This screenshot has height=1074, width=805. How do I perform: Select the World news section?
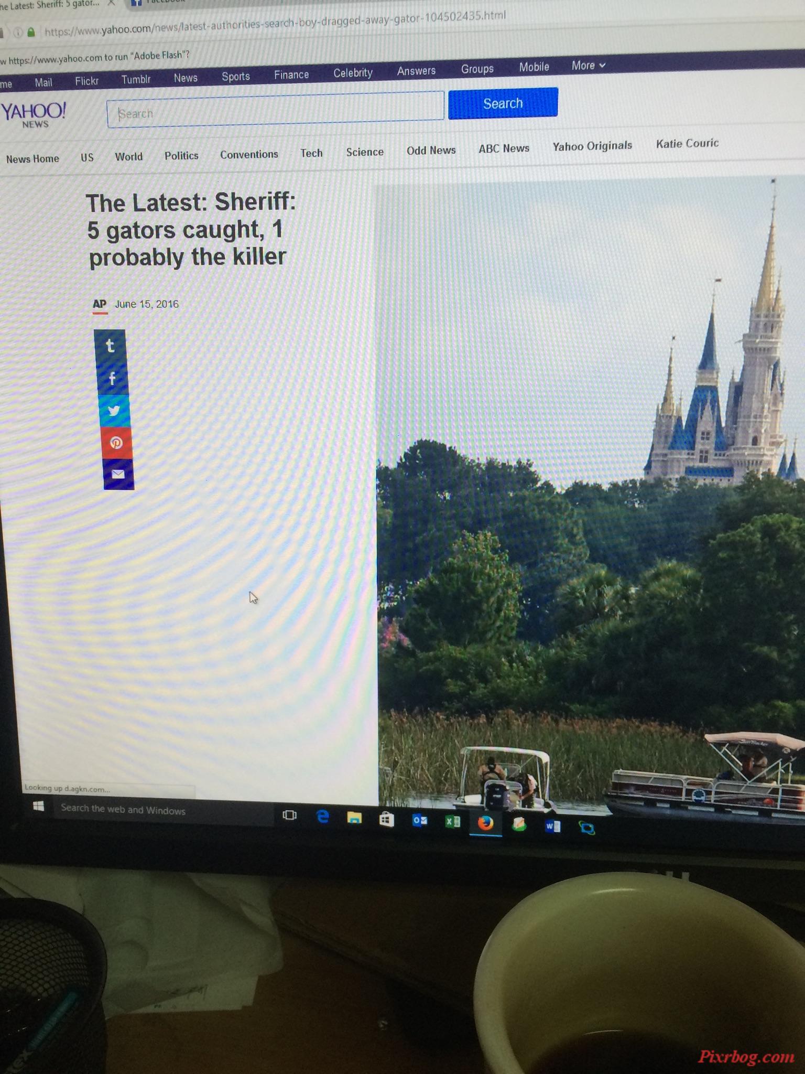(128, 156)
